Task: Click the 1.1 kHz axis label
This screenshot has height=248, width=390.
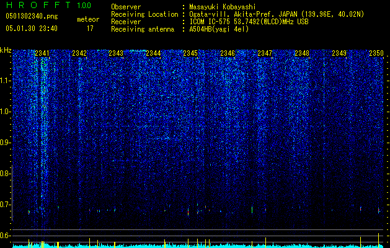Action: (x=6, y=81)
